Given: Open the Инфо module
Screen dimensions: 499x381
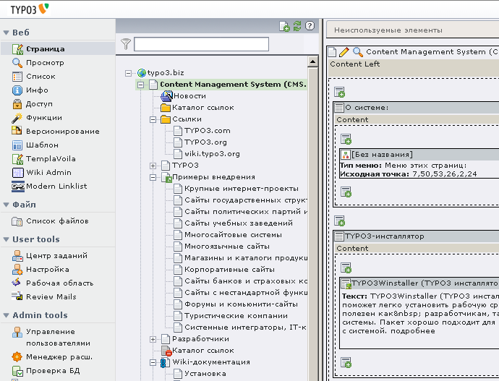Looking at the screenshot, I should (37, 90).
